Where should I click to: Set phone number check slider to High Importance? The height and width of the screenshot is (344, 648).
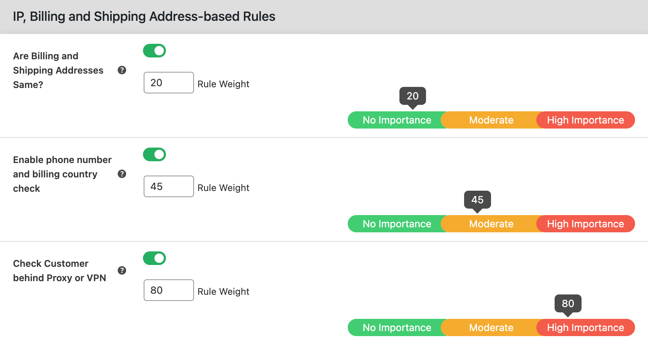pyautogui.click(x=585, y=224)
